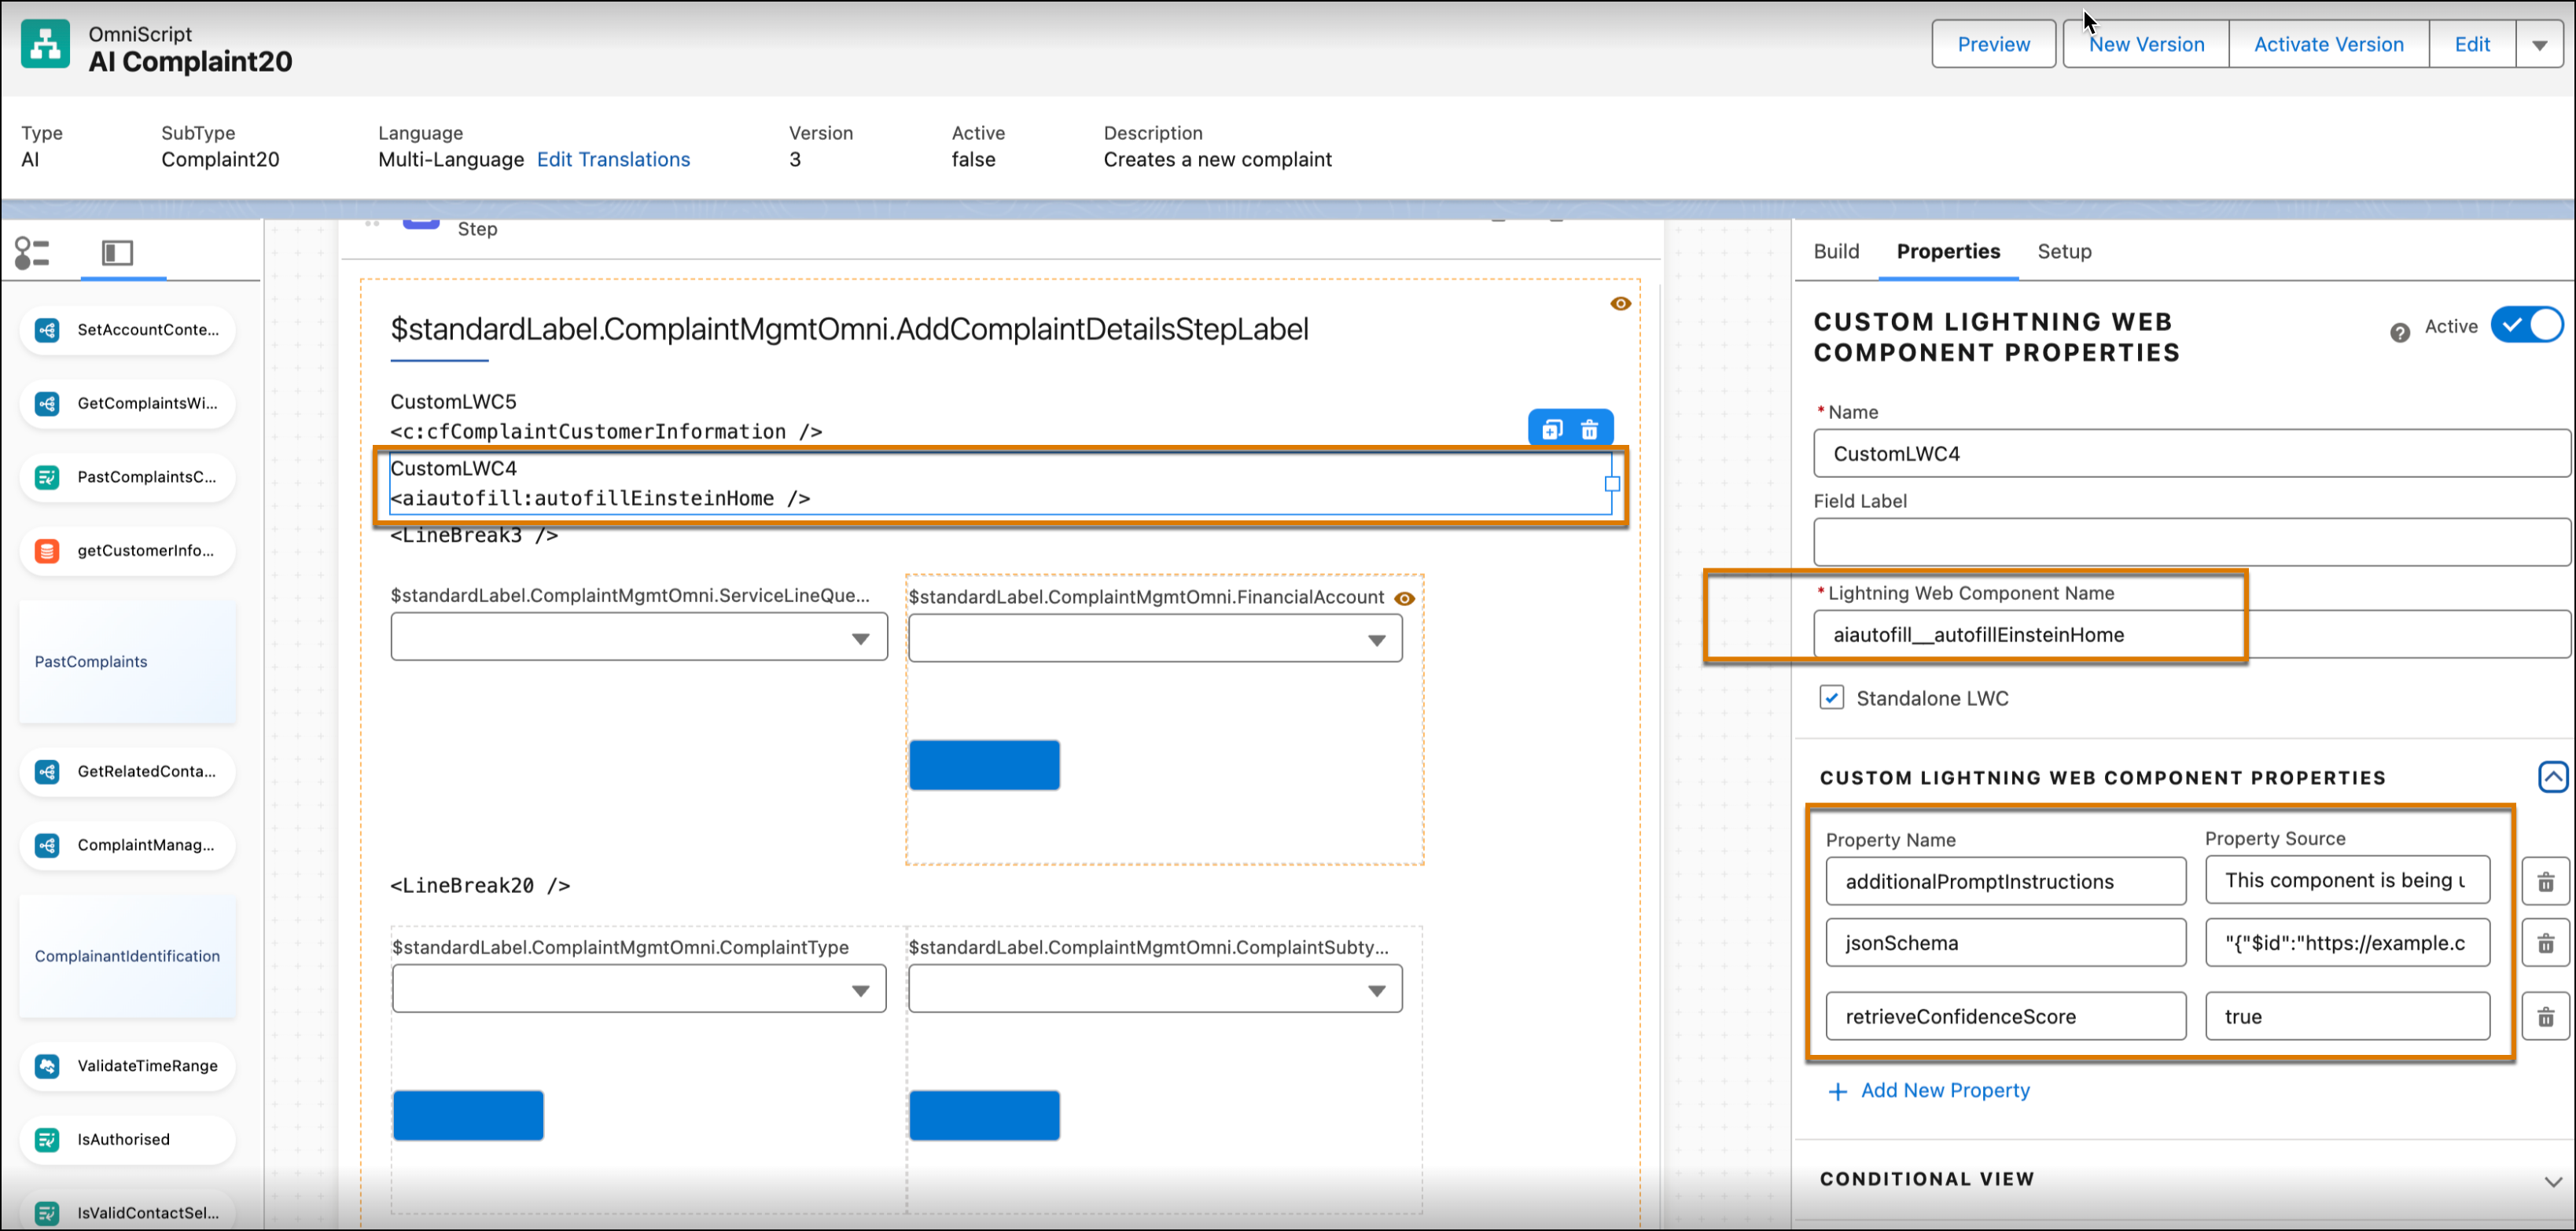Screen dimensions: 2576x1231
Task: Select the Properties tab
Action: point(1948,251)
